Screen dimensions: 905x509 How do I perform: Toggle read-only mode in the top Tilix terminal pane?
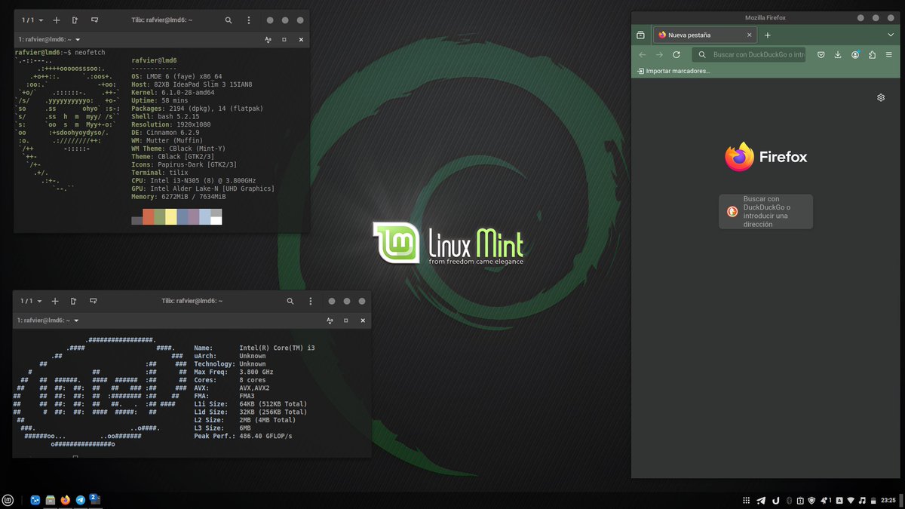pyautogui.click(x=268, y=39)
